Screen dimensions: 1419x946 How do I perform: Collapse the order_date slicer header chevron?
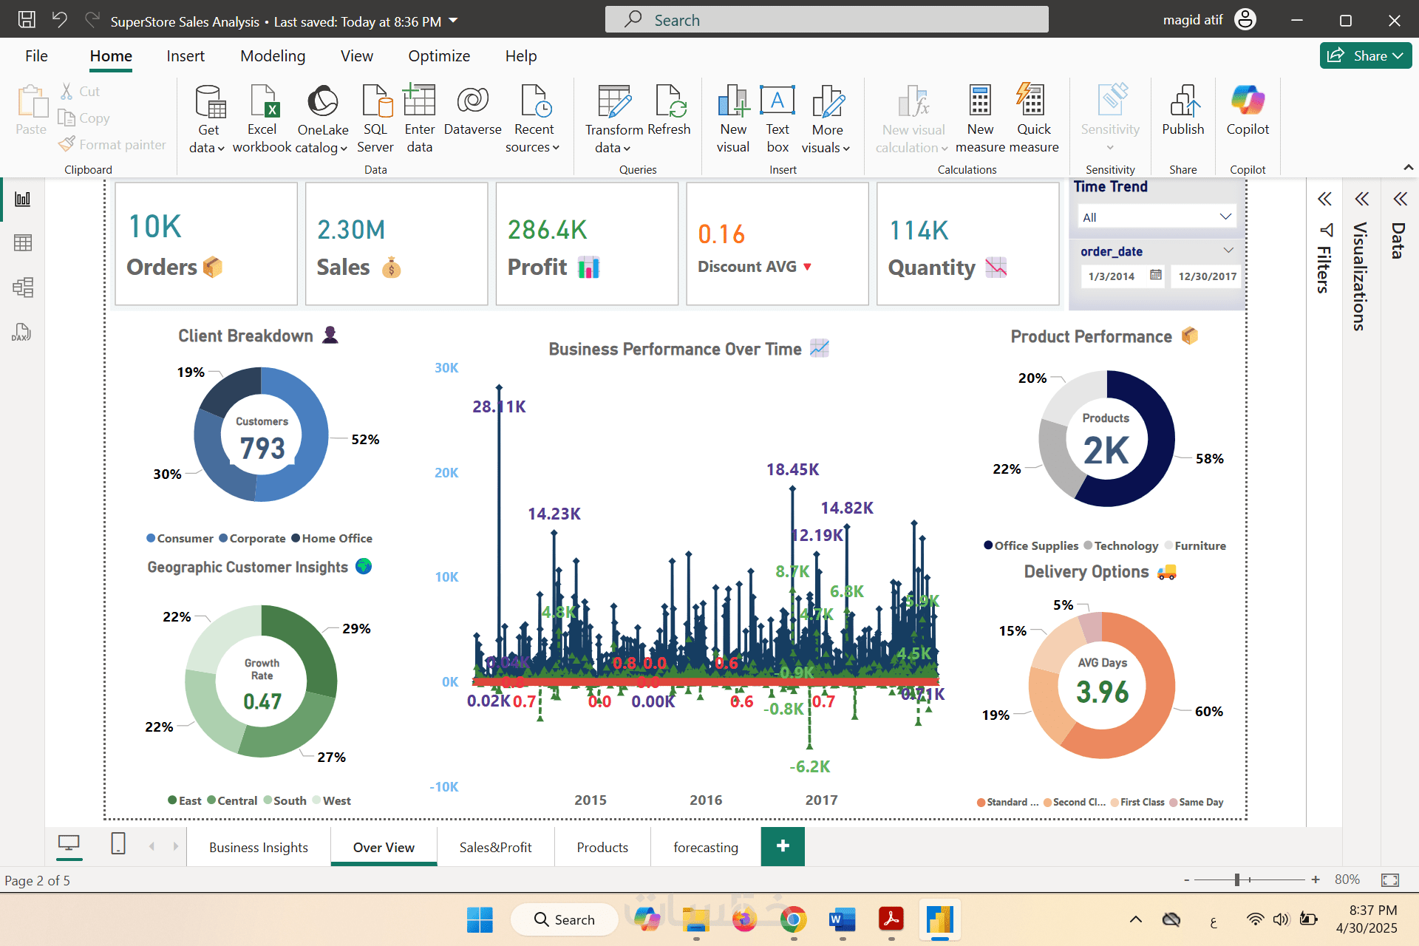(x=1228, y=251)
